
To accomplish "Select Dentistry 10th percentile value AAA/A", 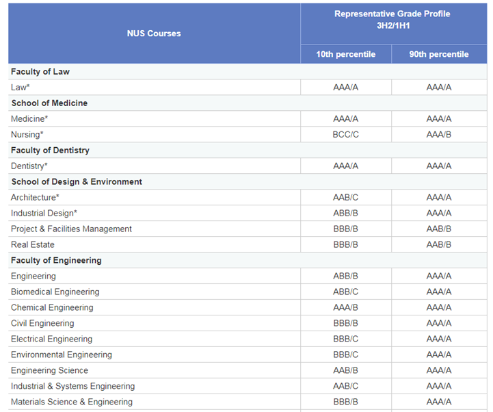I will tap(346, 166).
